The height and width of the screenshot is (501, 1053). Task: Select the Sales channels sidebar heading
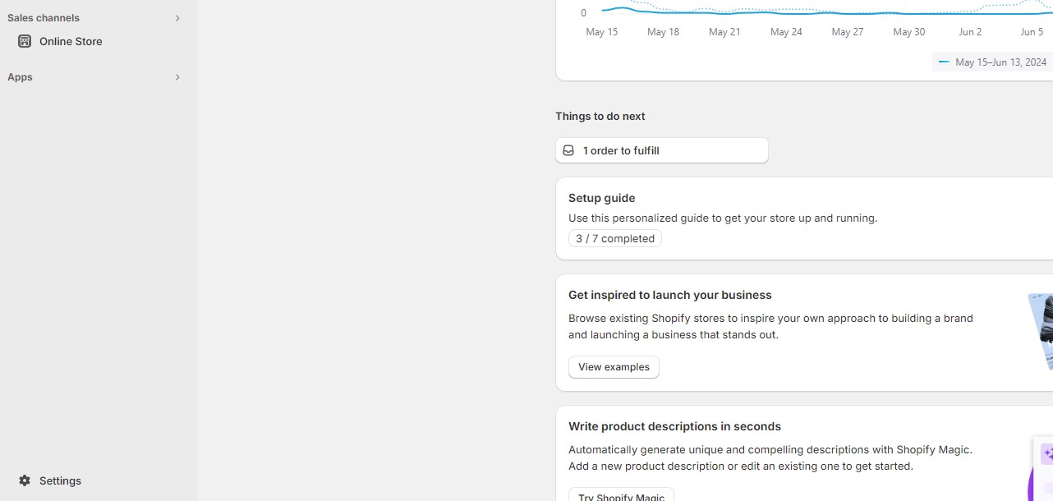point(44,18)
